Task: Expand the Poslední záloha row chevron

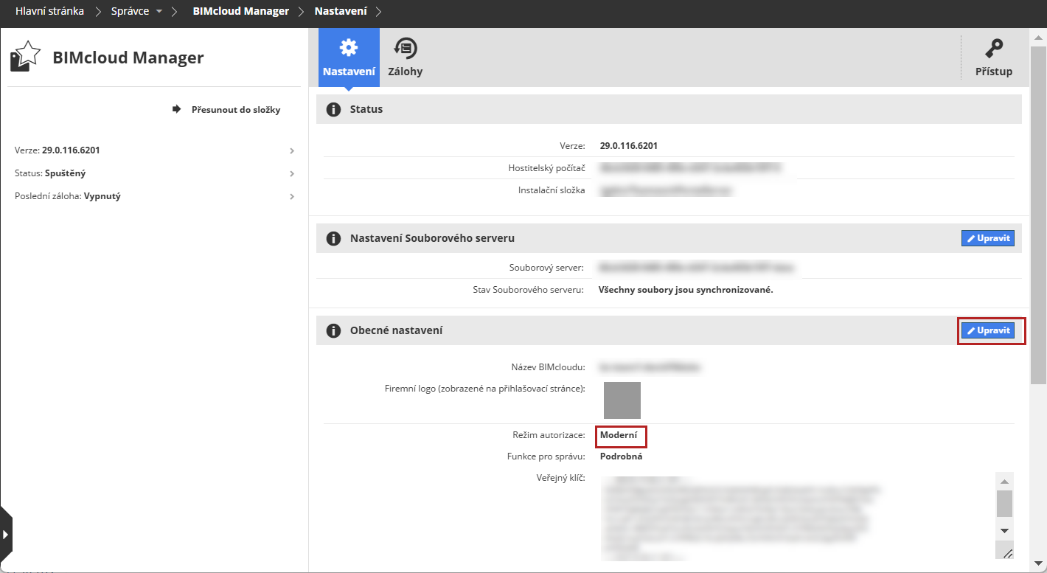Action: click(292, 197)
